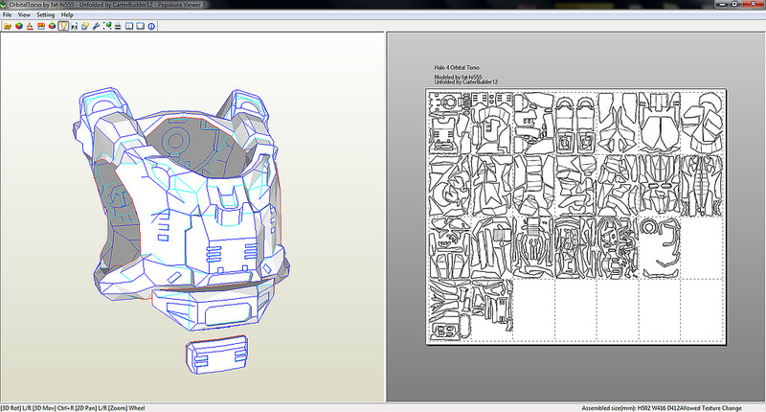Open the View menu
Viewport: 766px width, 412px height.
pyautogui.click(x=24, y=14)
